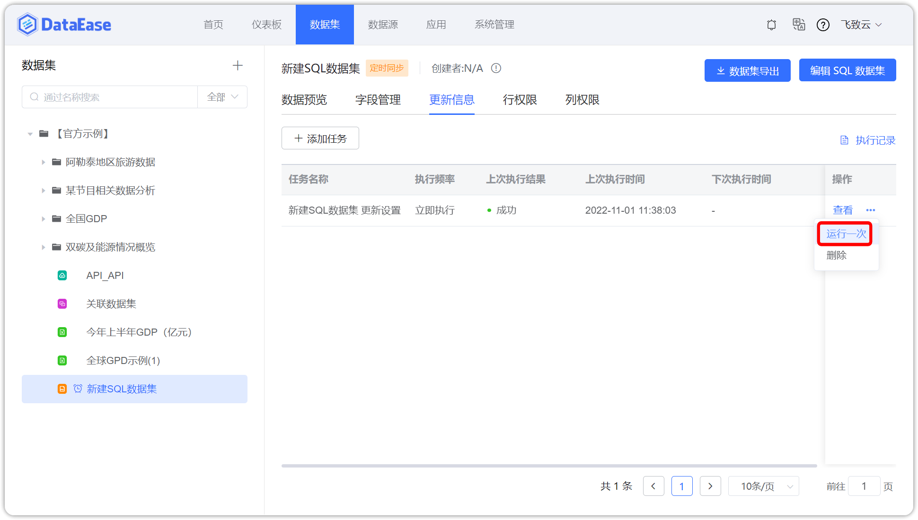Open 执行记录 via its document icon

tap(844, 140)
